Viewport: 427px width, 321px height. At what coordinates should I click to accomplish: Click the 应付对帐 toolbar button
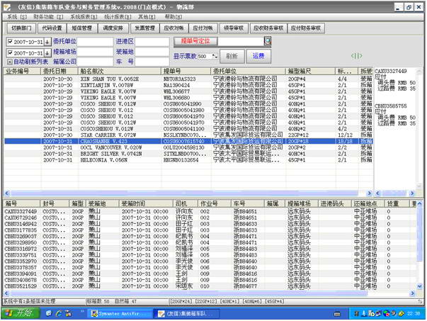[x=203, y=28]
